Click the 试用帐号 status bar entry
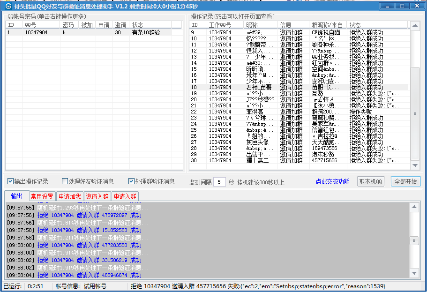 click(x=95, y=286)
